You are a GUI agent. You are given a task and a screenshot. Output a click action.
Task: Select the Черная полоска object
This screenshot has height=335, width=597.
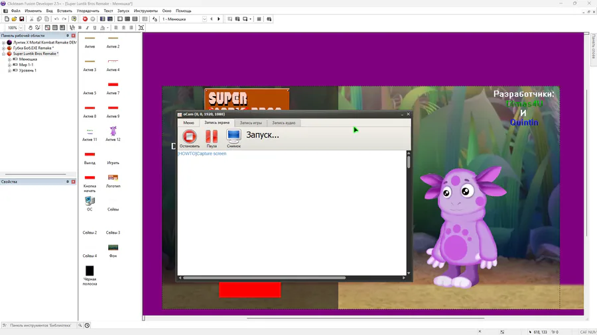click(90, 276)
